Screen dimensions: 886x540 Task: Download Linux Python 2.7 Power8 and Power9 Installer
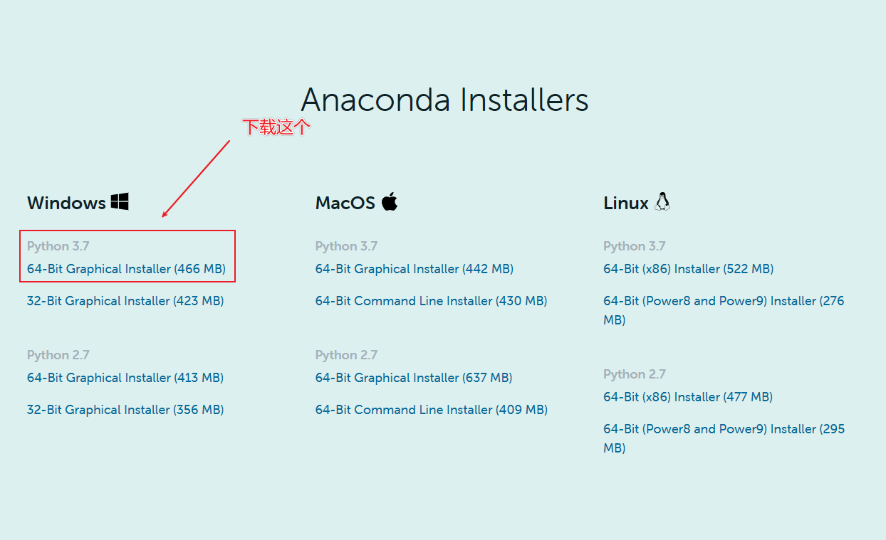(x=724, y=438)
